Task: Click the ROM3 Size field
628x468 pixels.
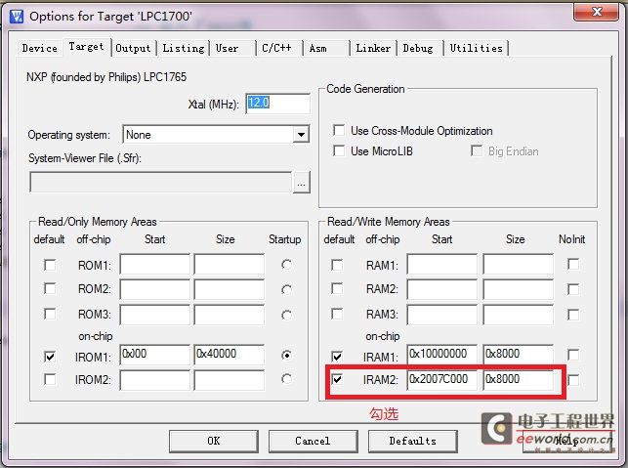Action: click(230, 315)
